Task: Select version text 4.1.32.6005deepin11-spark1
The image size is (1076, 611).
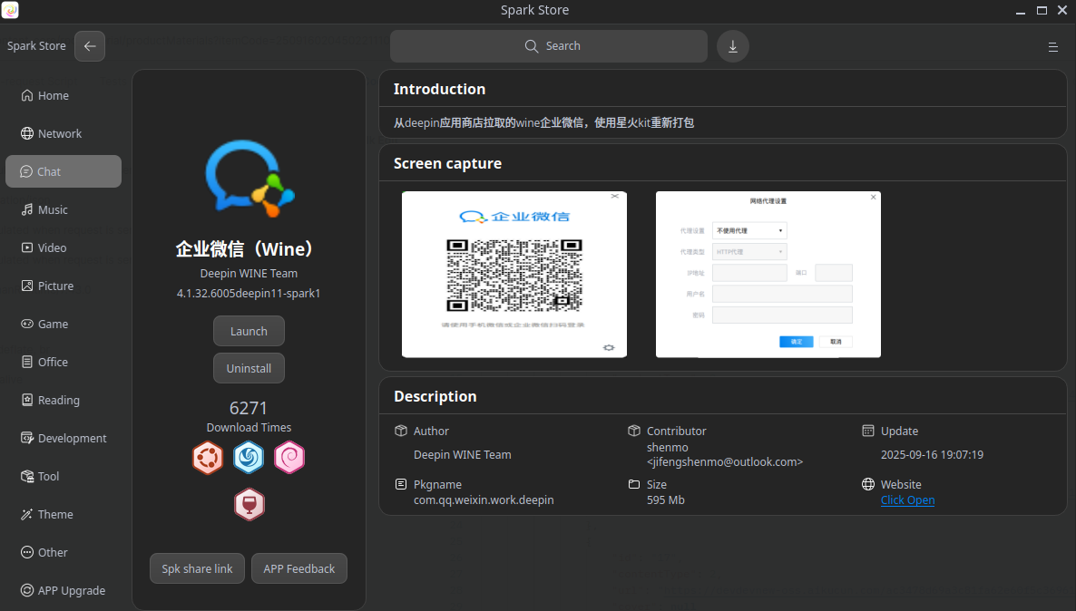Action: (x=249, y=294)
